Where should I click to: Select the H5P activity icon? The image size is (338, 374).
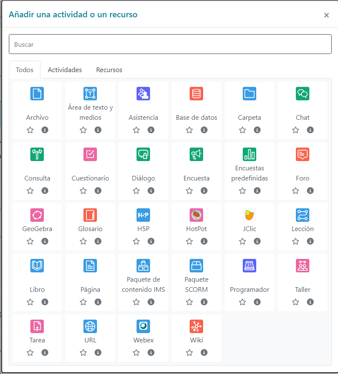coord(143,215)
